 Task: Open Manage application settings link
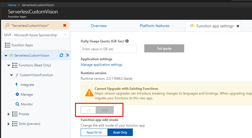coord(101,65)
